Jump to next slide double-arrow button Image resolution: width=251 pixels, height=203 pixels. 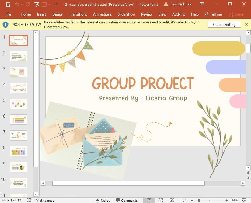[248, 178]
